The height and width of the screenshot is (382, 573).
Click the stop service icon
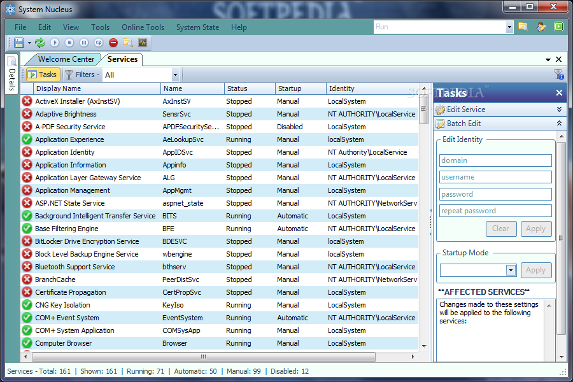(69, 43)
